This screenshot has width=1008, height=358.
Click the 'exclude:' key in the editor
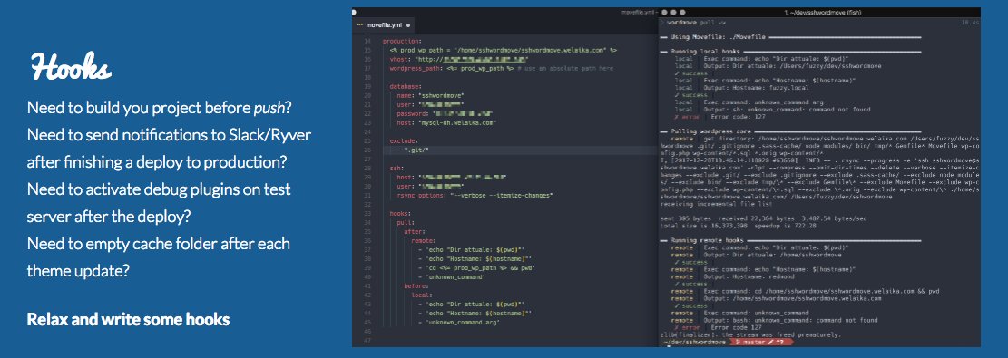[403, 140]
